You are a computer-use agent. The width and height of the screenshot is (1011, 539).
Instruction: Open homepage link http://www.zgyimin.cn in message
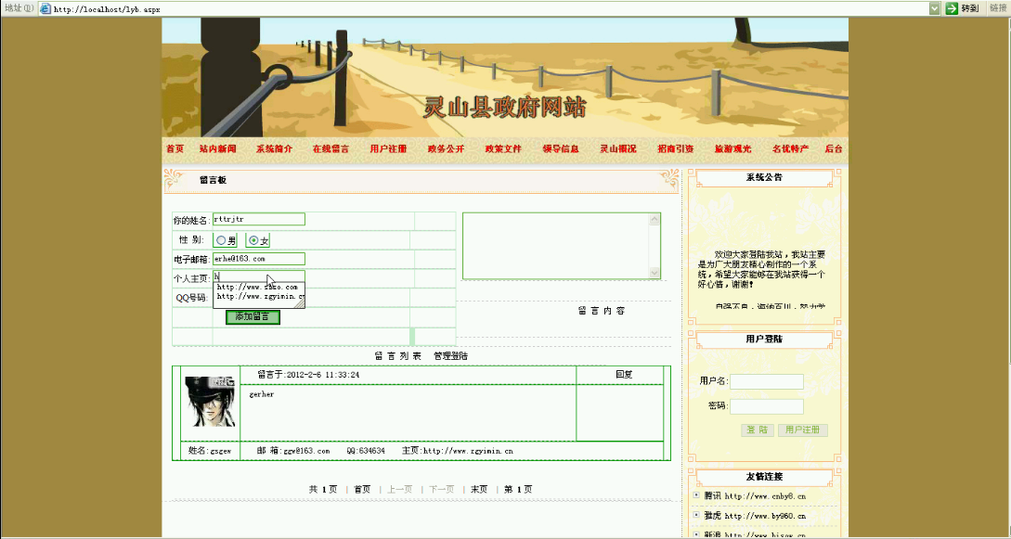[x=468, y=451]
